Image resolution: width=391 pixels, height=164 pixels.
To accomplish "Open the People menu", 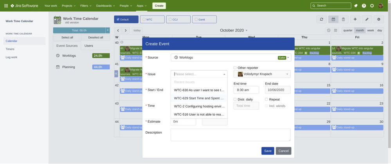I will click(x=126, y=6).
